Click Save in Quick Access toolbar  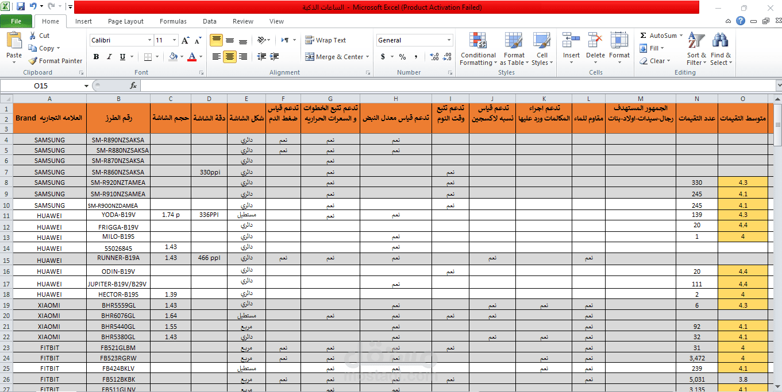click(x=21, y=7)
